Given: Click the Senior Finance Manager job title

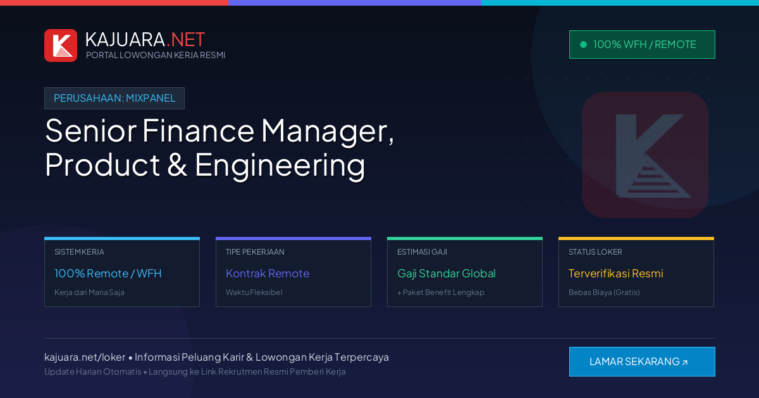Looking at the screenshot, I should pyautogui.click(x=219, y=148).
